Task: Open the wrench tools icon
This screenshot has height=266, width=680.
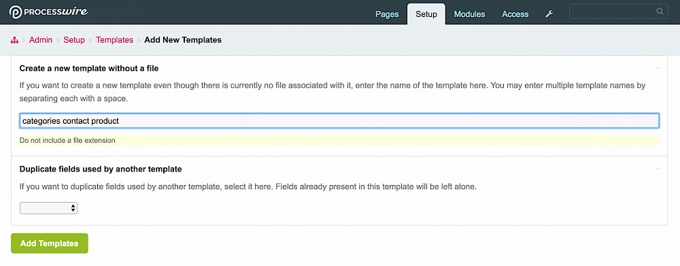Action: 549,14
